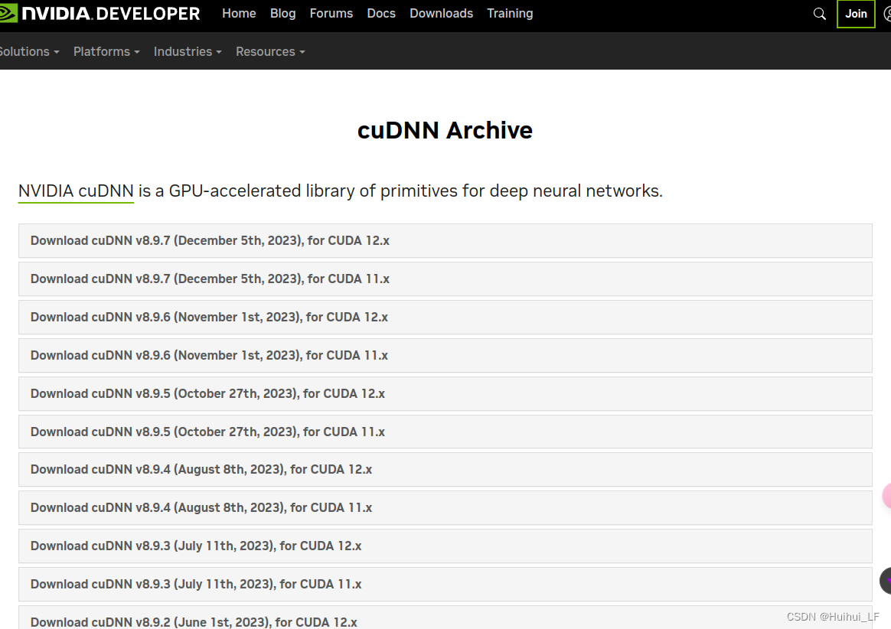Viewport: 891px width, 629px height.
Task: Open the NVIDIA cuDNN link
Action: [x=75, y=191]
